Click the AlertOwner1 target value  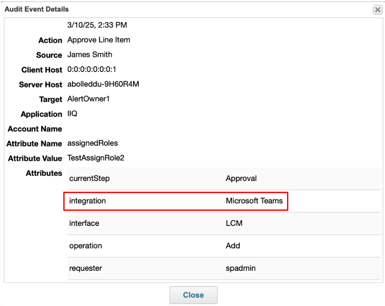pos(88,99)
